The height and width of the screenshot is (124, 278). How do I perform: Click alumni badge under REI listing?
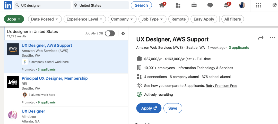25,95
